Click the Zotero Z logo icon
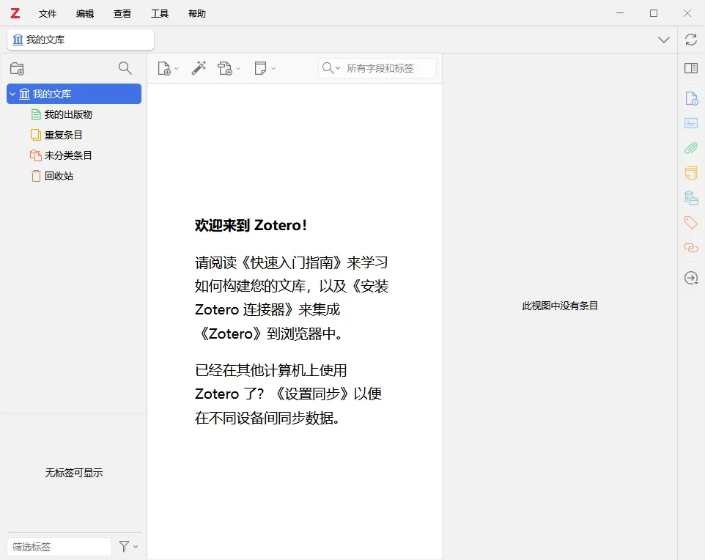 pos(15,13)
